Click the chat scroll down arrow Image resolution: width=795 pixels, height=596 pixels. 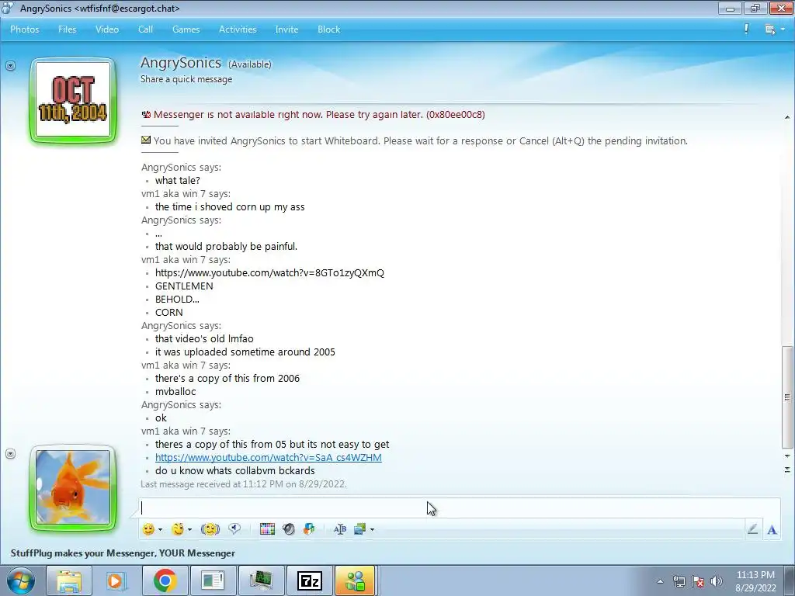point(787,456)
